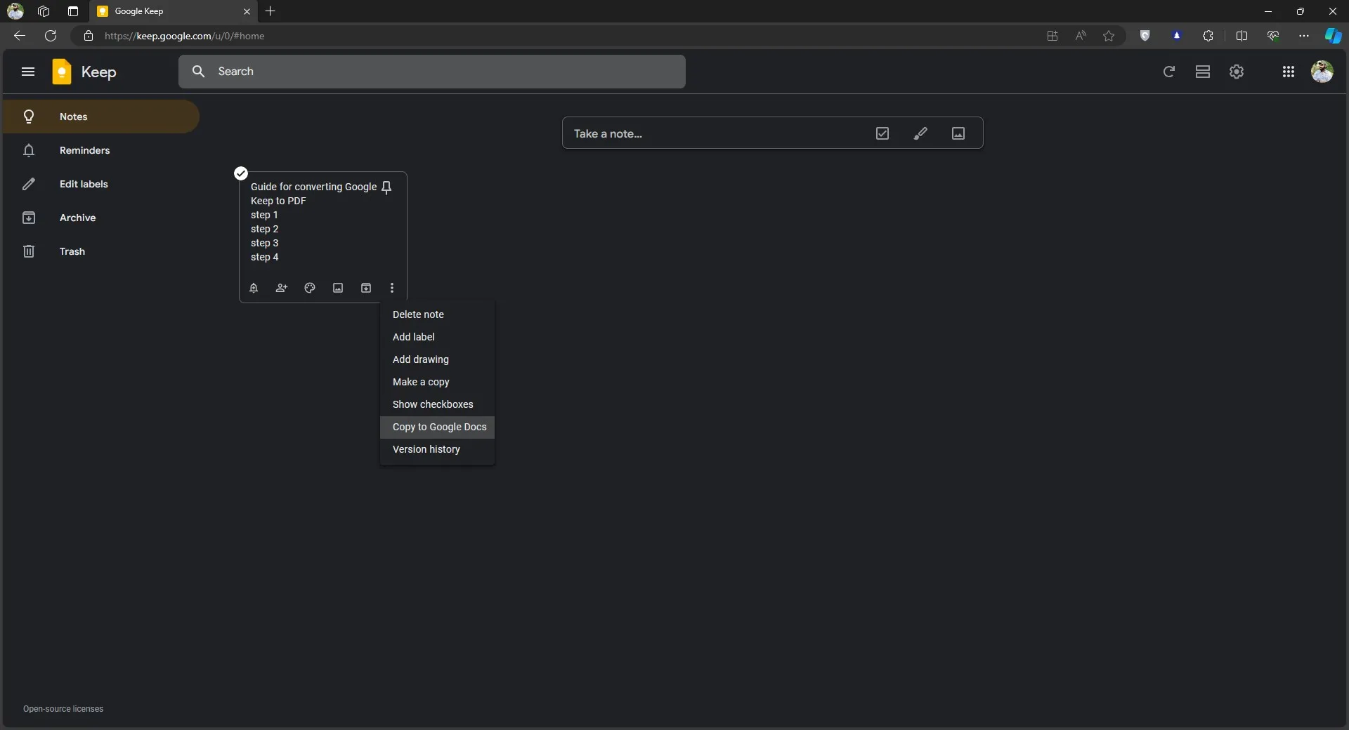Add image to note using image icon
This screenshot has height=730, width=1349.
click(x=338, y=288)
